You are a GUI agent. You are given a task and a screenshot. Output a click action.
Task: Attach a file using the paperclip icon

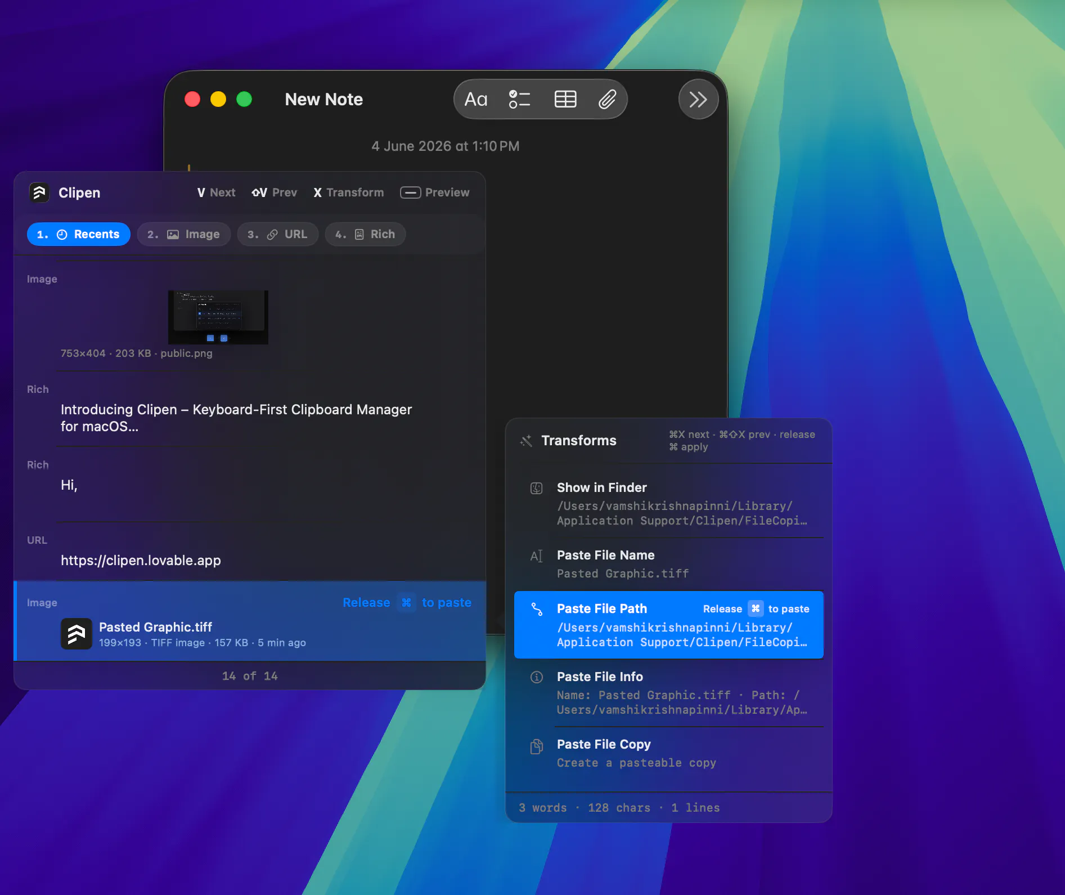tap(607, 100)
